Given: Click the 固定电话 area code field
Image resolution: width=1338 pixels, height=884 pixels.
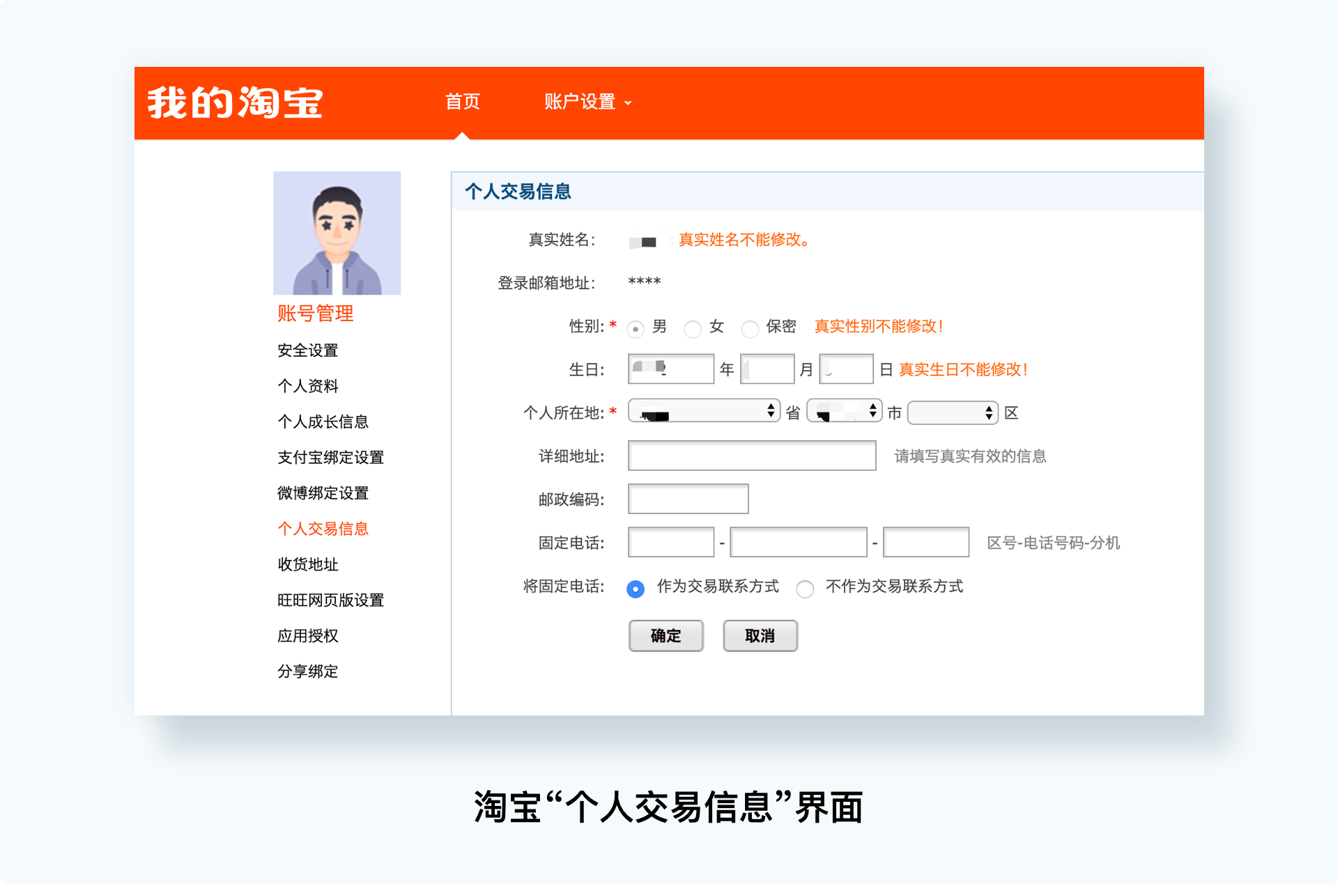Looking at the screenshot, I should tap(671, 542).
